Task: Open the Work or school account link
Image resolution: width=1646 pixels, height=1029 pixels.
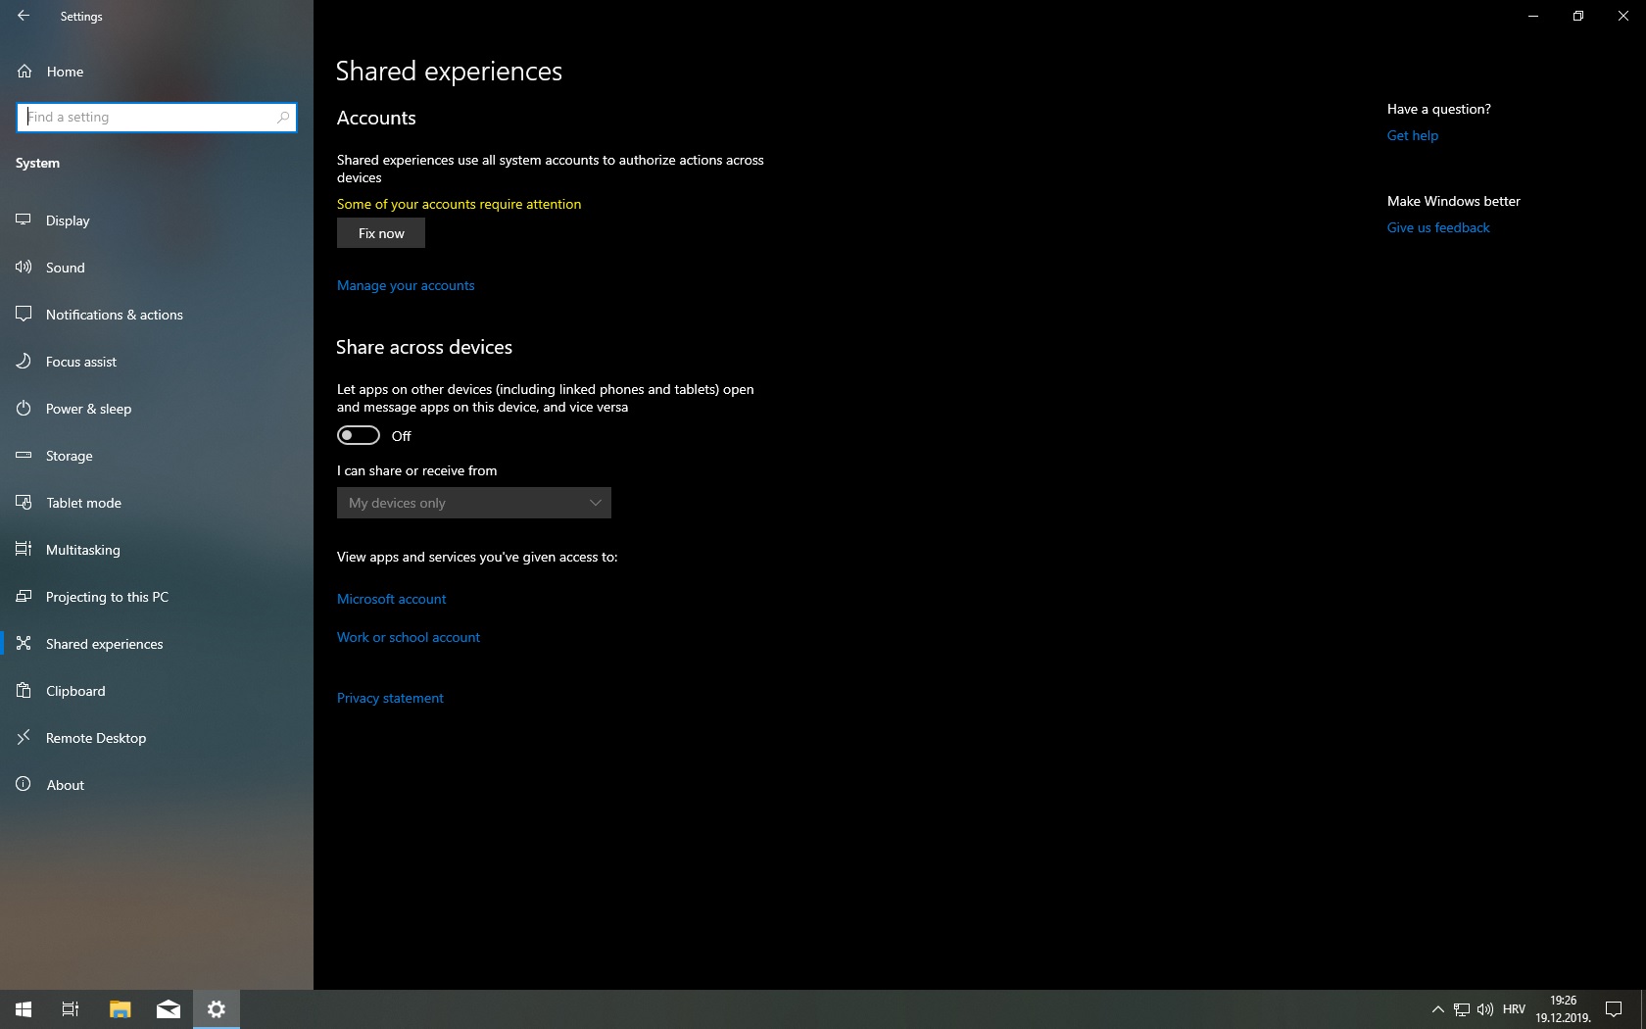Action: tap(409, 637)
